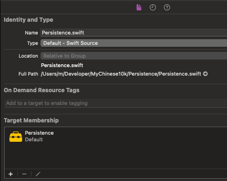Click the On Demand Resource Tags field
Viewport: 227px width, 181px height.
[116, 103]
